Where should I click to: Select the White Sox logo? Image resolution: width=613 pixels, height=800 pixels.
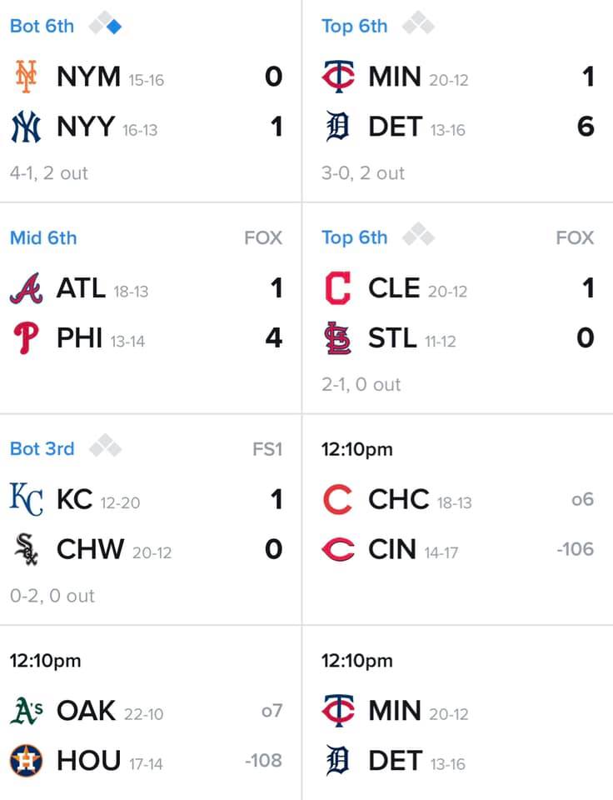26,549
